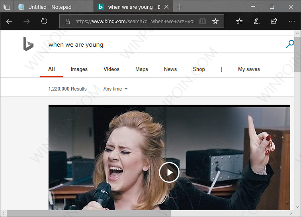Go forward with the forward arrow
Image resolution: width=301 pixels, height=217 pixels.
click(x=27, y=22)
